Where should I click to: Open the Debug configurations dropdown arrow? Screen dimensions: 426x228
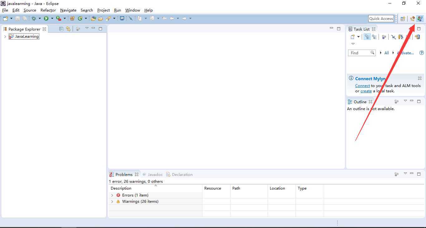40,18
